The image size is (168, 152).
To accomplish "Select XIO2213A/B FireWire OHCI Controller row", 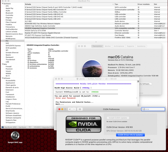I will pos(96,38).
